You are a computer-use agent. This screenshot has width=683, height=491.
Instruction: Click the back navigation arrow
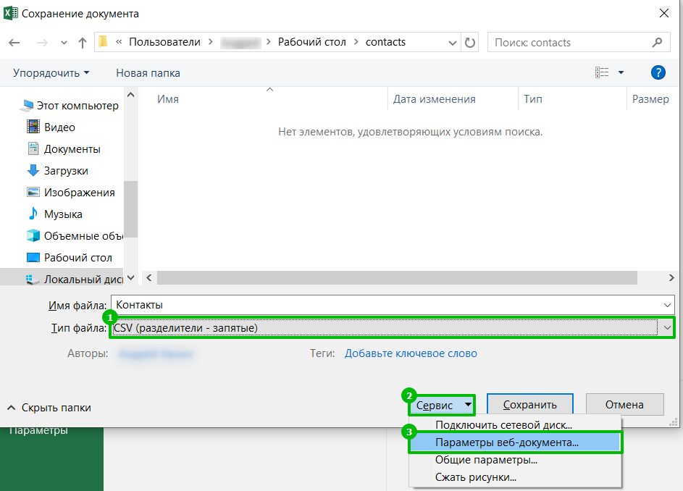tap(14, 43)
